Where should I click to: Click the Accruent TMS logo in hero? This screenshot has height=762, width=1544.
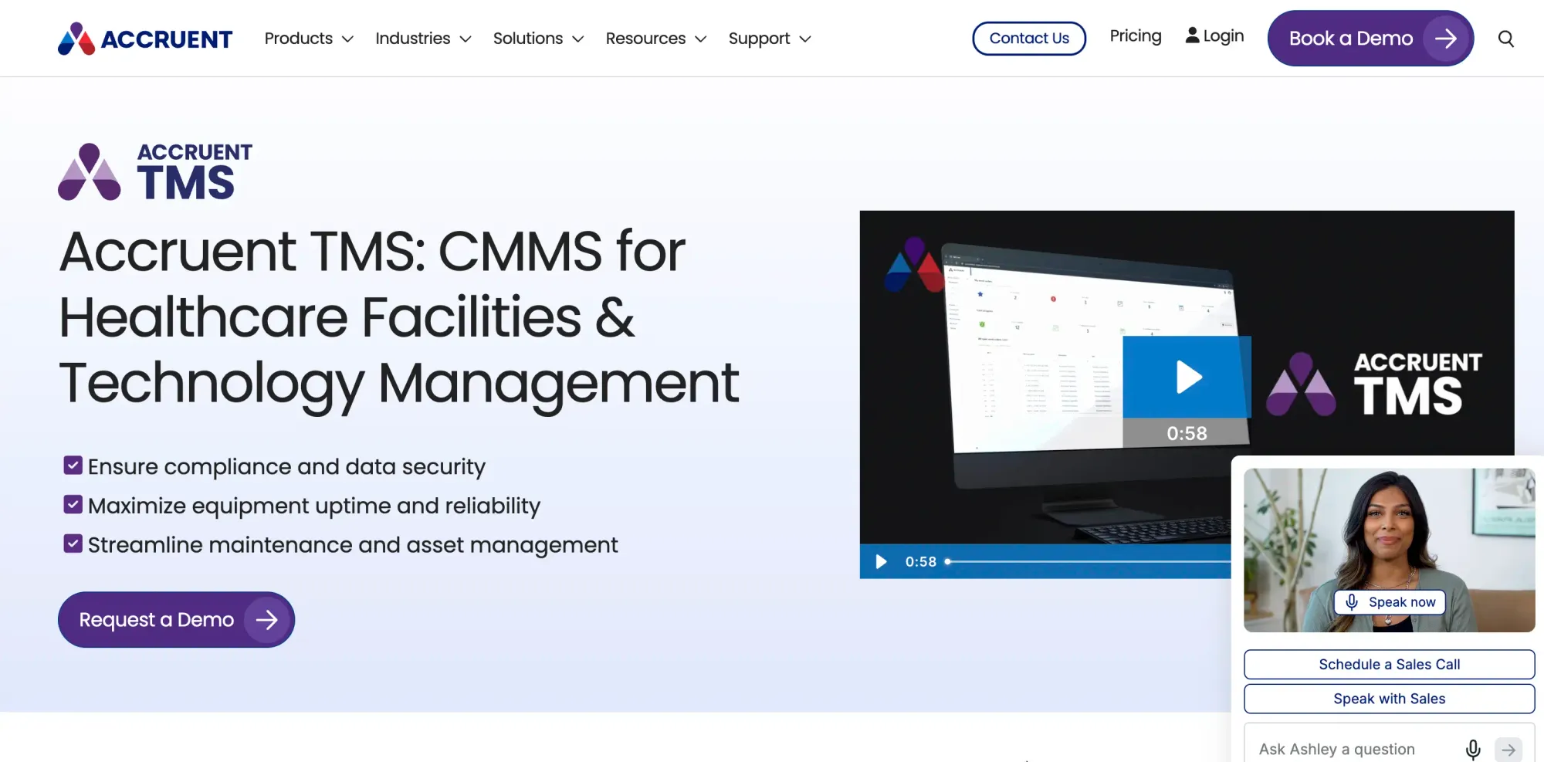click(x=155, y=172)
